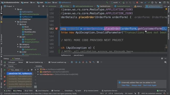Collapse the order folder
This screenshot has width=170, height=95.
(18, 52)
